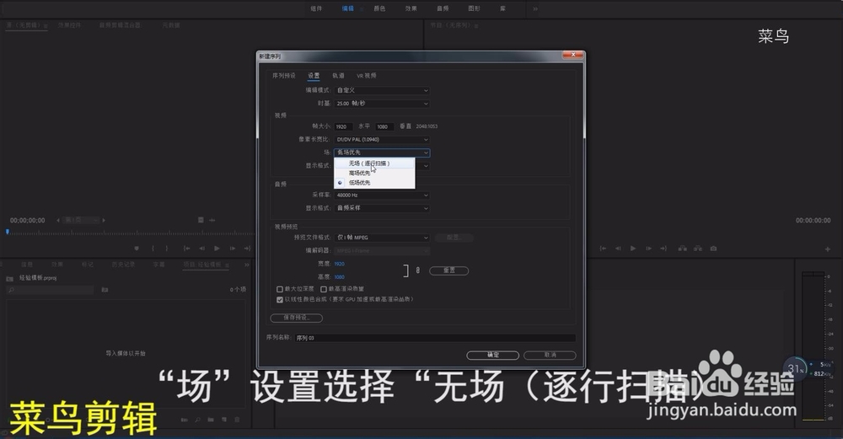843x439 pixels.
Task: Click the frame height field showing 1080
Action: tap(384, 126)
